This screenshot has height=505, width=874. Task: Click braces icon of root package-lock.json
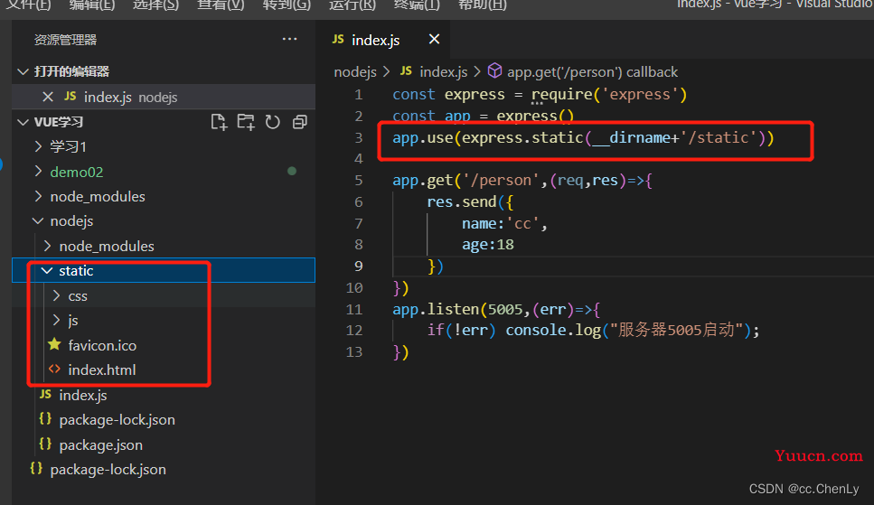pos(36,468)
